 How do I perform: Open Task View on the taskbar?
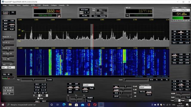(58, 105)
